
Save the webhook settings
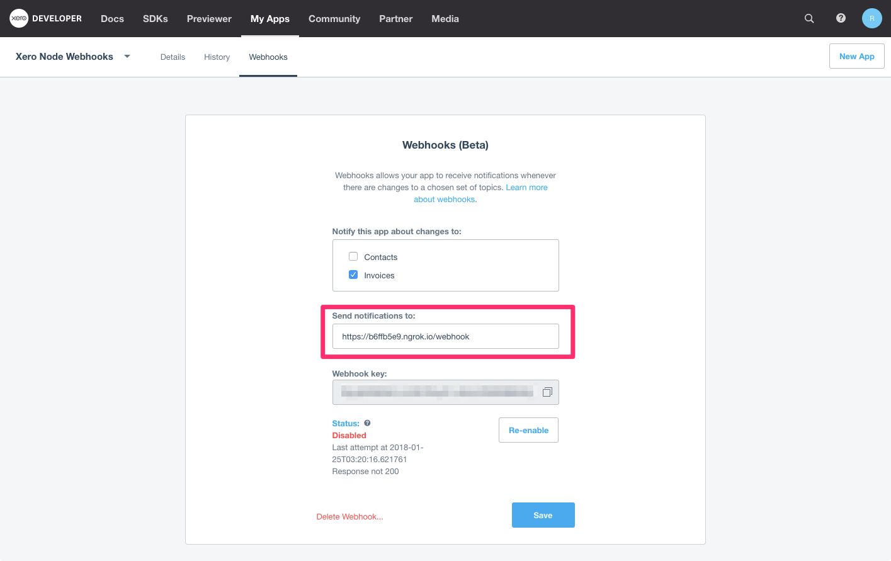[543, 514]
